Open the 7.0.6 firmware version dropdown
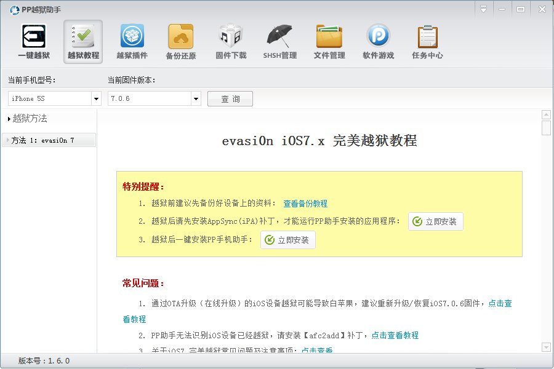Screen dimensions: 554x369 click(196, 98)
